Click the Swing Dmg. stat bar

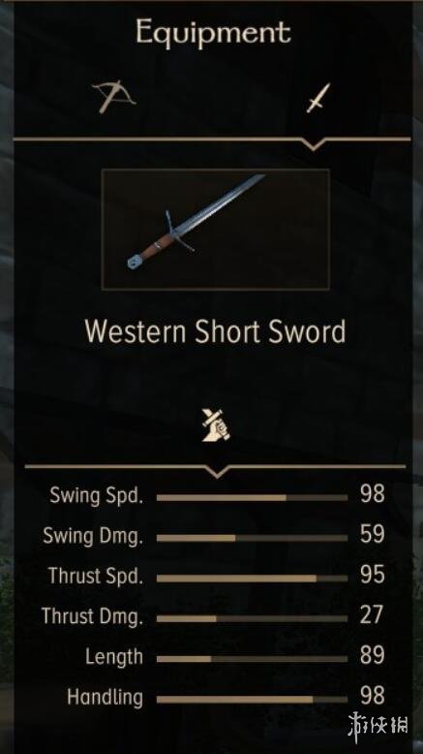pyautogui.click(x=252, y=538)
